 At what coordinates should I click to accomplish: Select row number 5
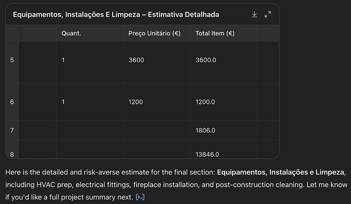12,60
